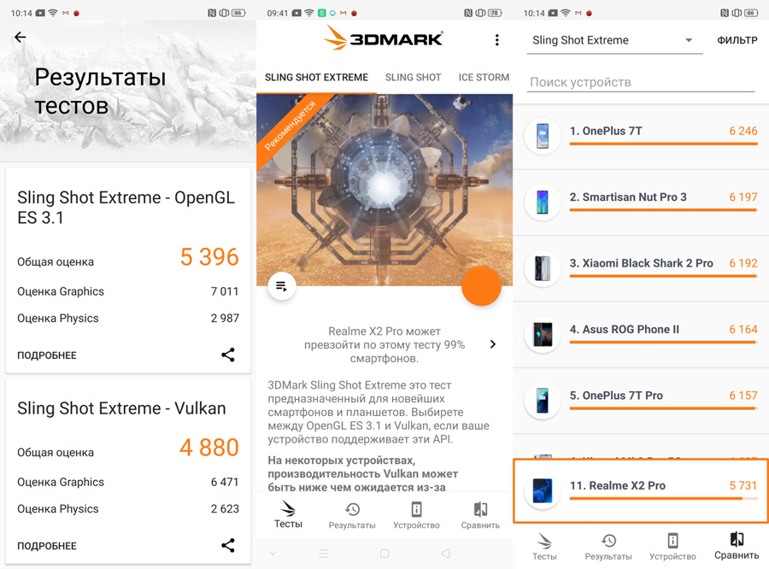
Task: Share the Vulkan result
Action: click(228, 545)
